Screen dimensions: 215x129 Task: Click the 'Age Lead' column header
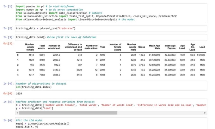182,47
